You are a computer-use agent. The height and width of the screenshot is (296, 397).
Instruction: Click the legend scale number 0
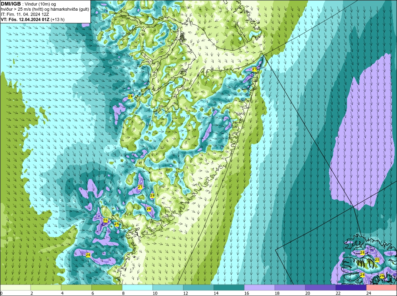(x=1, y=293)
